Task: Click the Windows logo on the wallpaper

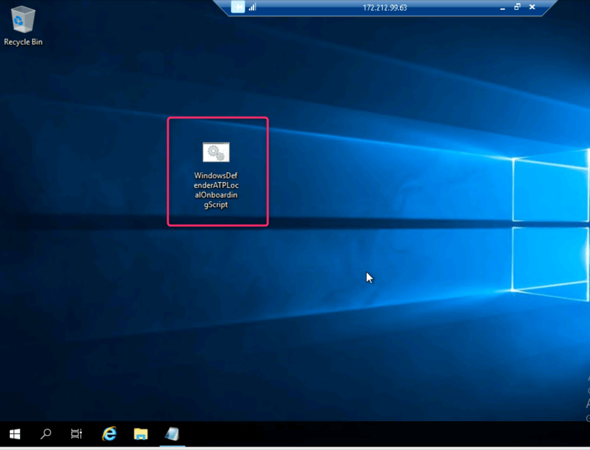Action: 547,225
